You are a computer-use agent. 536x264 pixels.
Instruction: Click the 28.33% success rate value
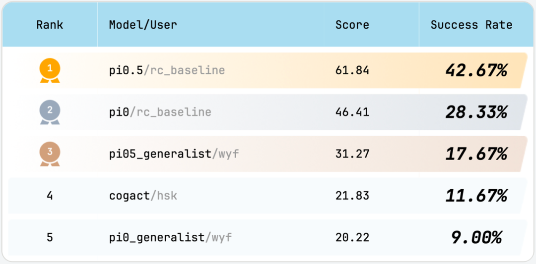click(476, 112)
